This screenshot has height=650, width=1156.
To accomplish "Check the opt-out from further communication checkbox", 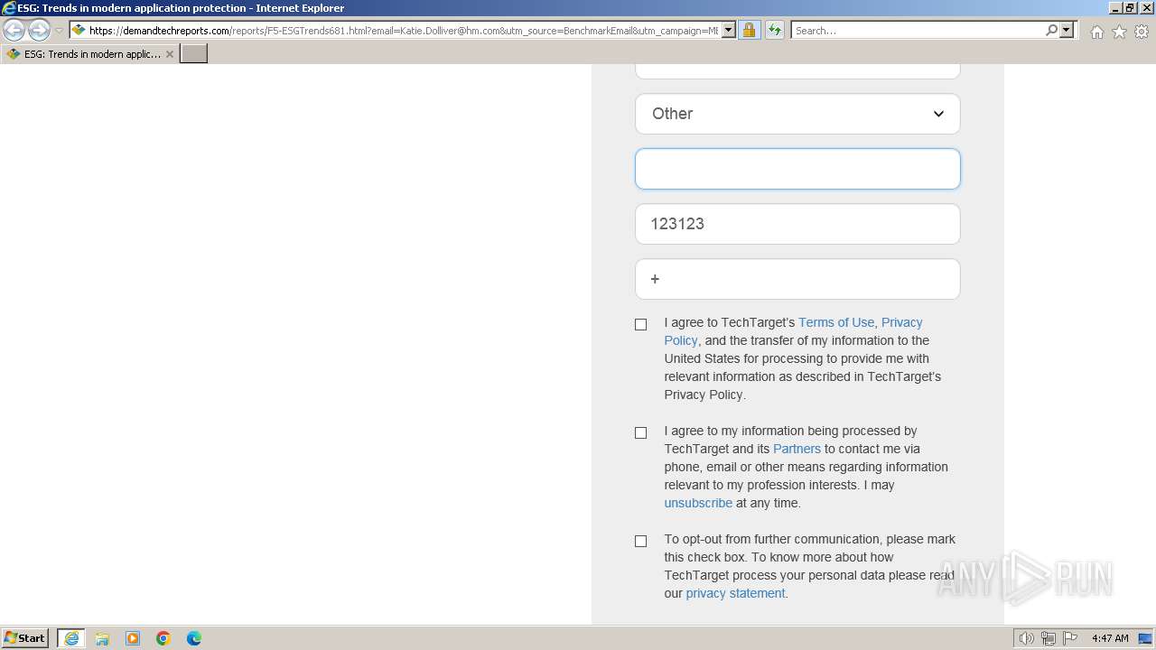I will (x=640, y=541).
